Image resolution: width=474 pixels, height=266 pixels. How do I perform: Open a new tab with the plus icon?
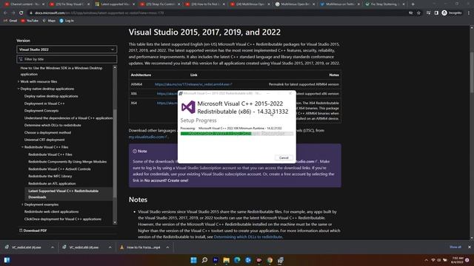pos(413,4)
